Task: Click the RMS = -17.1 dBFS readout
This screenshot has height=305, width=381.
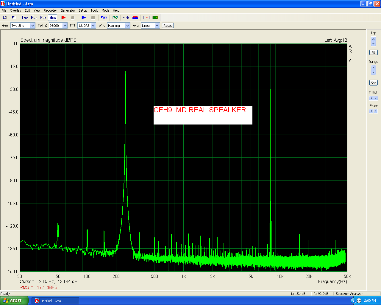Action: (38, 287)
